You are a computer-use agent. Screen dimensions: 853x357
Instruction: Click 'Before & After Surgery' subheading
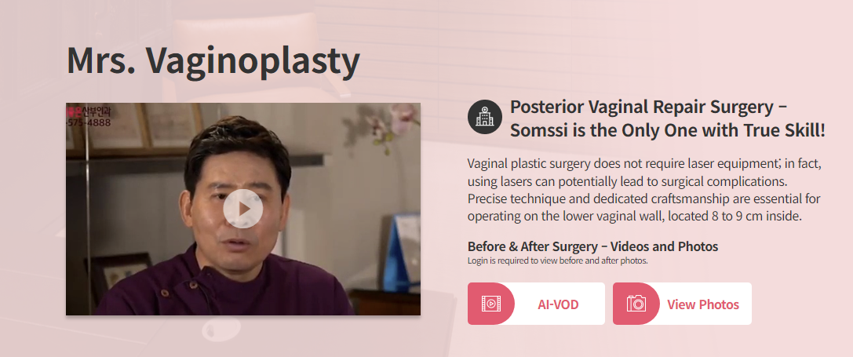[x=592, y=246]
